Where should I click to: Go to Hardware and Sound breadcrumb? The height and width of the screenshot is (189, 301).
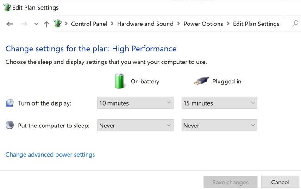[145, 24]
